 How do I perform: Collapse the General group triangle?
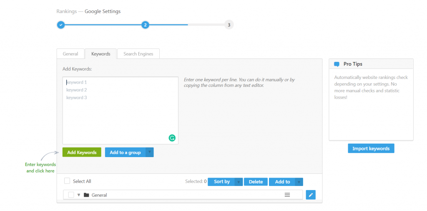pos(79,195)
